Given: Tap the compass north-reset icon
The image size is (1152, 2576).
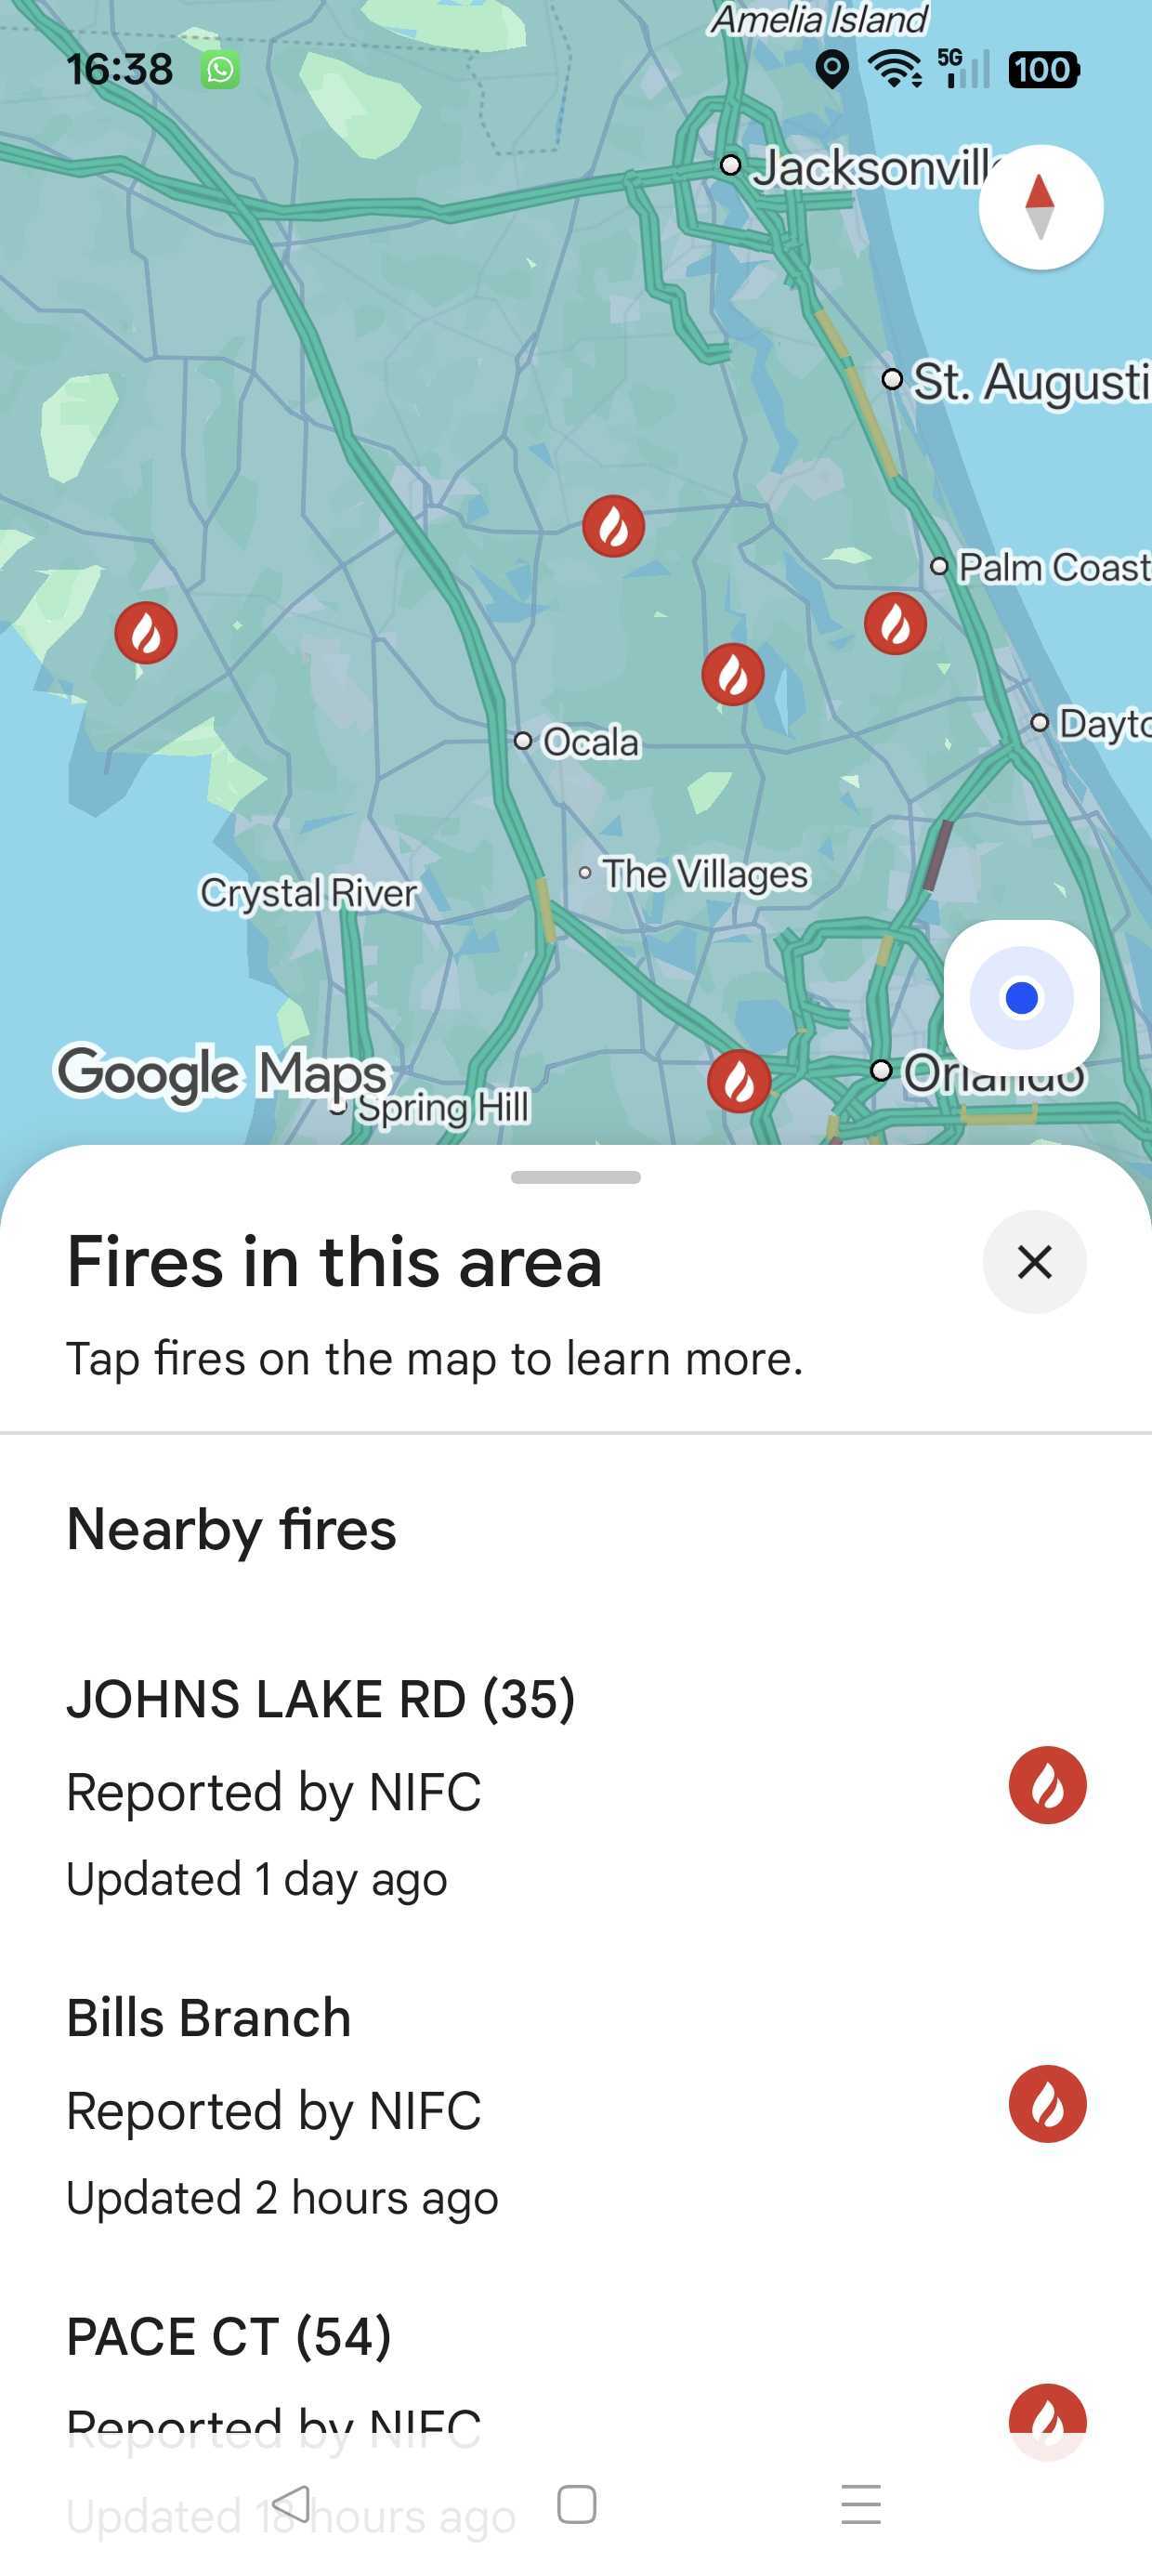Looking at the screenshot, I should [1040, 207].
